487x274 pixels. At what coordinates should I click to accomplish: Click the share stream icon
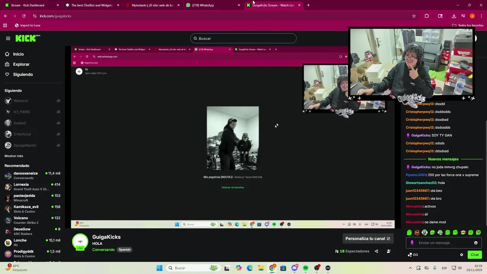376,251
